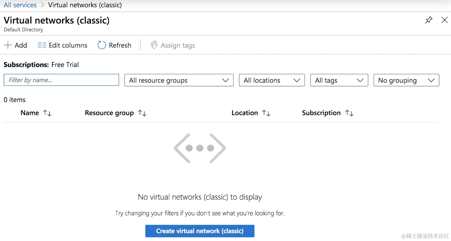Click the circular Refresh icon
The width and height of the screenshot is (451, 241).
pyautogui.click(x=102, y=45)
